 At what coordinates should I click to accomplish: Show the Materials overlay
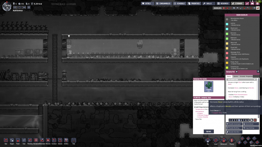pos(234,8)
